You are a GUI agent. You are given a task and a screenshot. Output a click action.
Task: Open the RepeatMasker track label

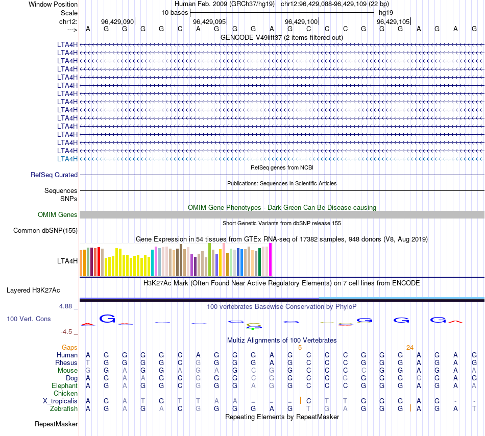56,424
